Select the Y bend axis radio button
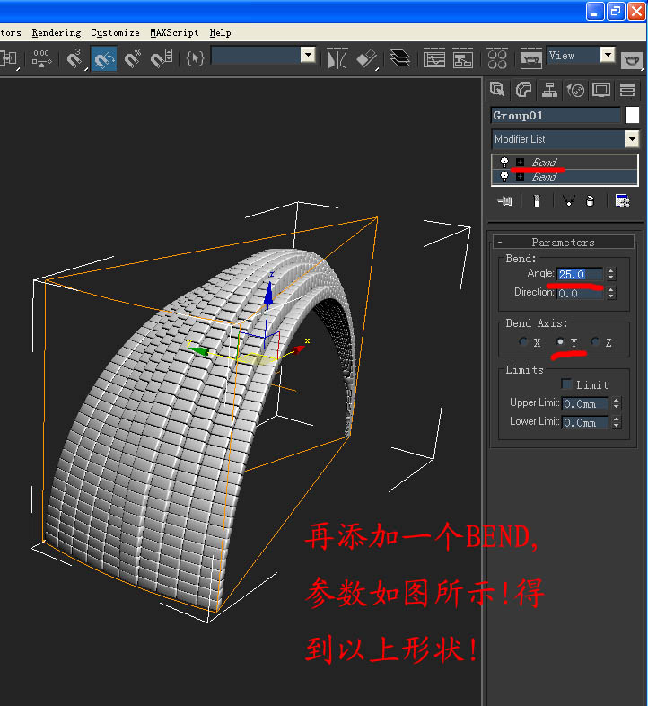The image size is (648, 706). 560,342
